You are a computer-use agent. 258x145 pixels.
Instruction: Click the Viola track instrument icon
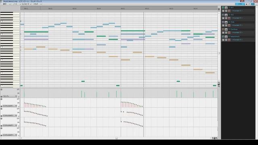point(226,22)
